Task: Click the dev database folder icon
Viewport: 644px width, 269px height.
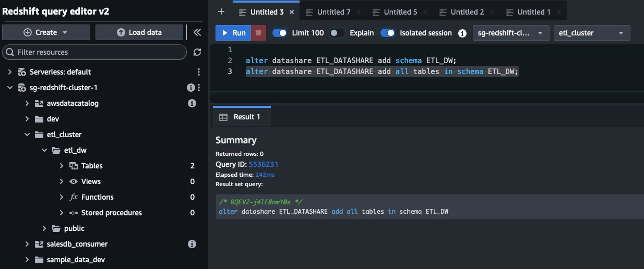Action: coord(39,119)
